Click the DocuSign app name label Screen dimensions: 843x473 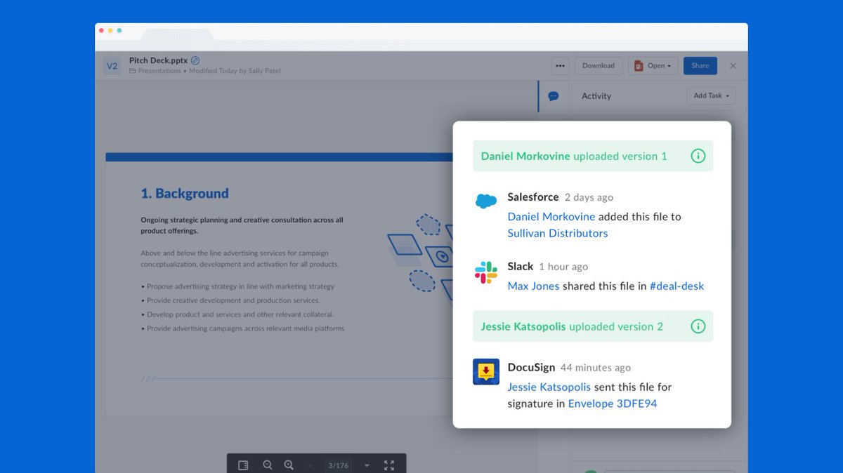point(531,367)
